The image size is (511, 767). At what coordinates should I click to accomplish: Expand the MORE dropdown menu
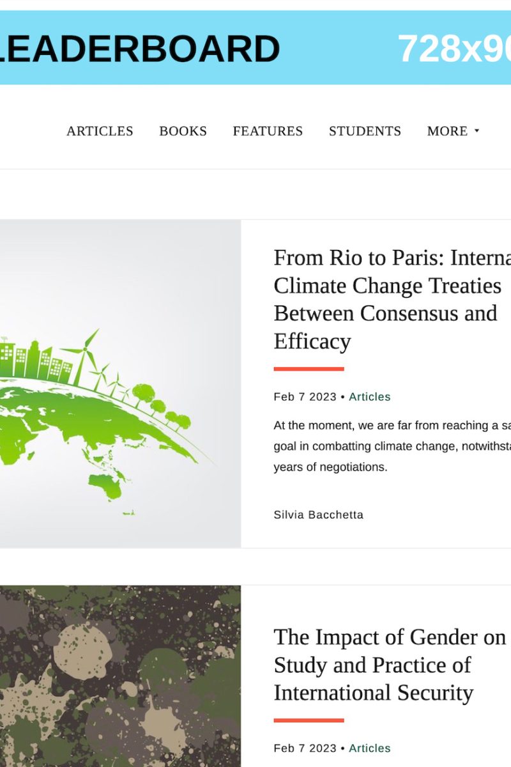447,131
